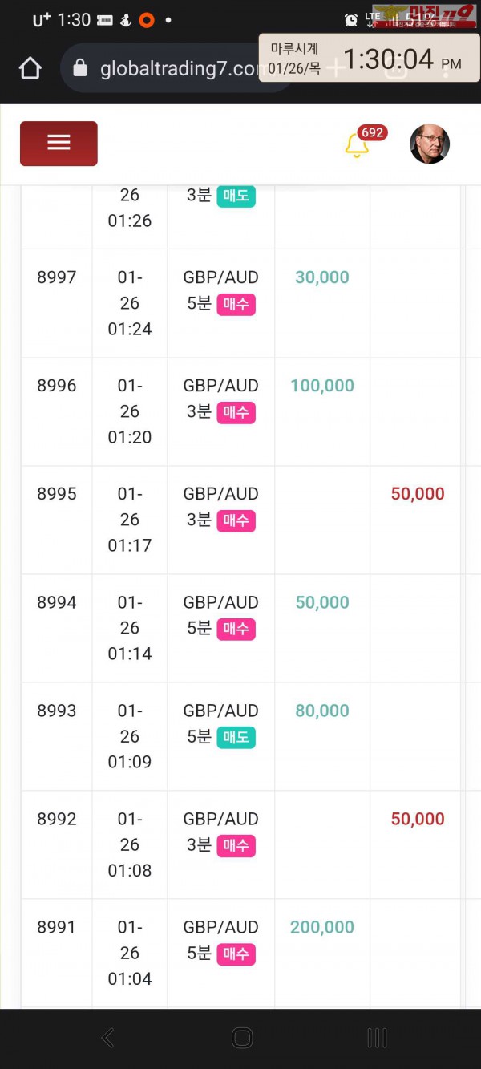Select the 30,000 amount in row 8997

coord(322,277)
